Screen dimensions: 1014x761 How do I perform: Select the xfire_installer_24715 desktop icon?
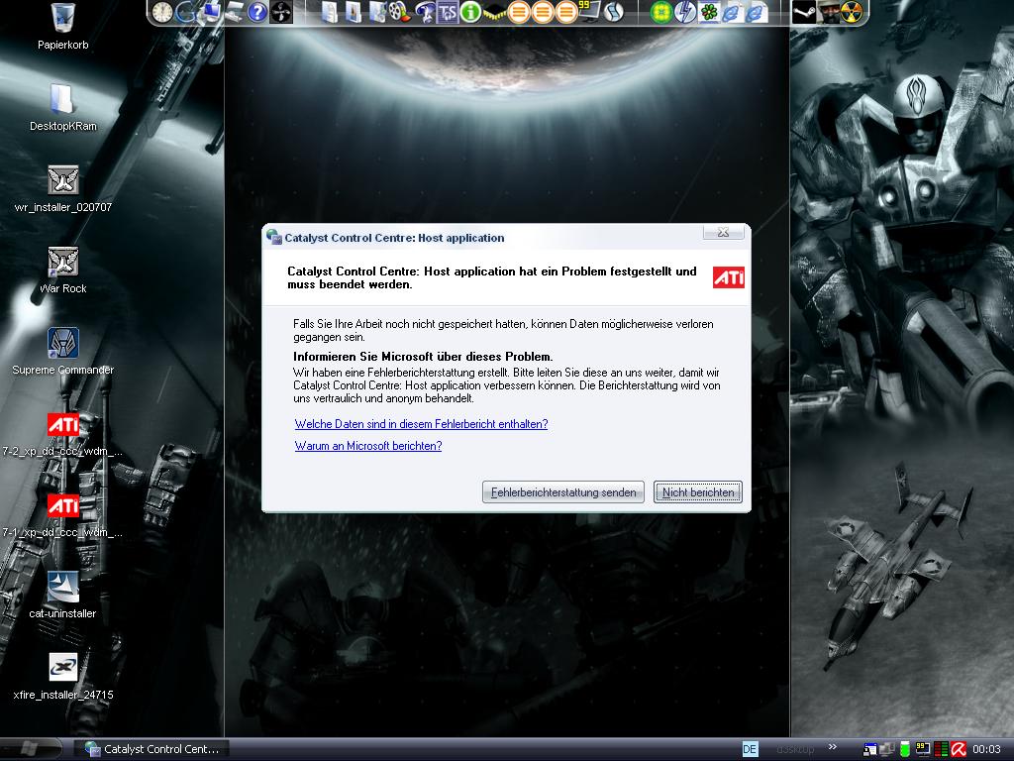pos(62,677)
